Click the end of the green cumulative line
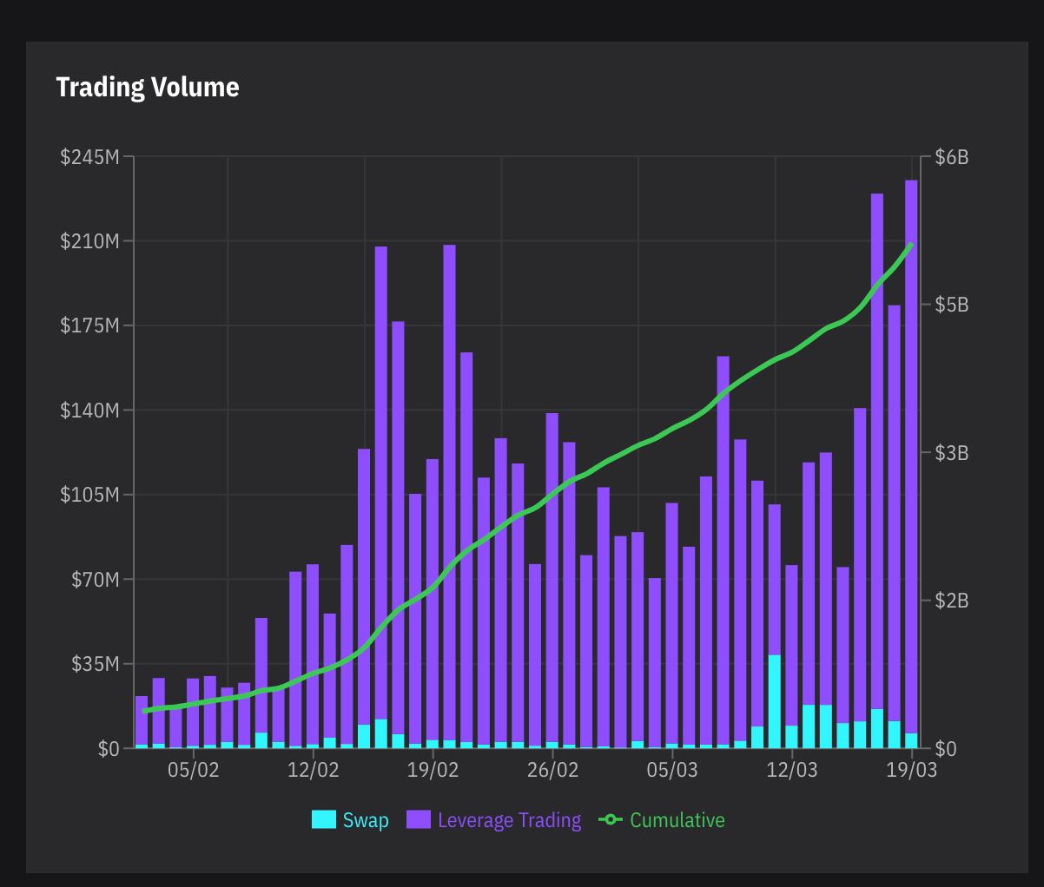1044x887 pixels. coord(911,245)
